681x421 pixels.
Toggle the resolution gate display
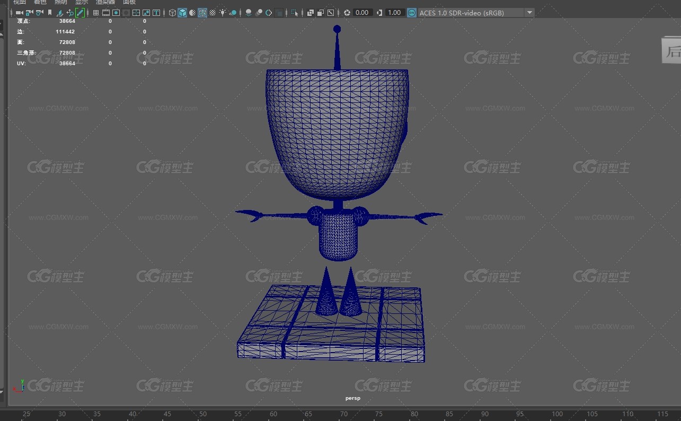point(116,13)
